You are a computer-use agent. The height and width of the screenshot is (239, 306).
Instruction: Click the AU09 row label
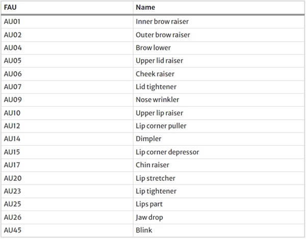point(13,99)
